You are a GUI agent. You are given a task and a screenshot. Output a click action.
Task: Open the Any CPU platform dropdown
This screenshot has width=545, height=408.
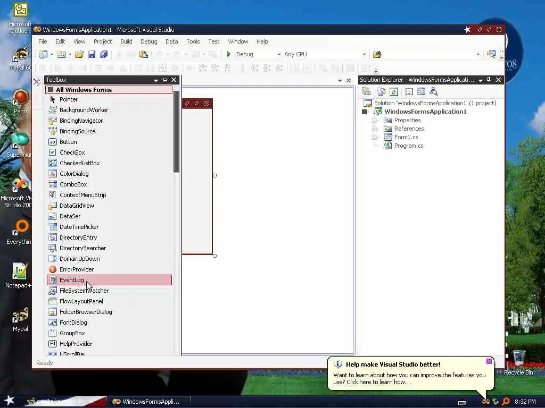364,54
